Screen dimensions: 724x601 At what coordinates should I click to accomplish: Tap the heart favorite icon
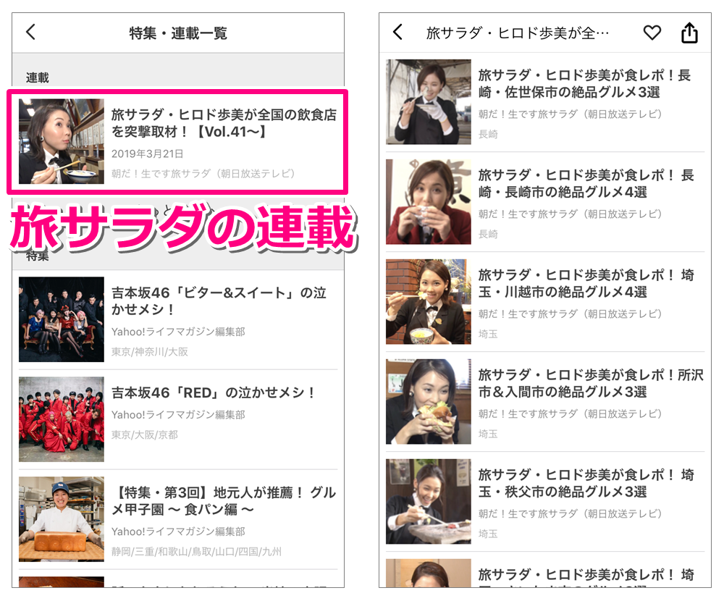click(652, 33)
